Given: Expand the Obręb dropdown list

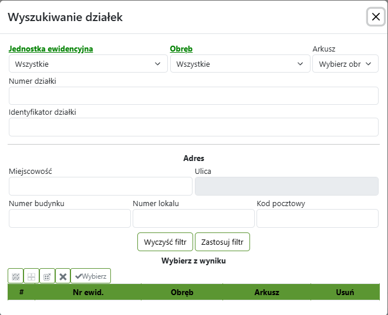Looking at the screenshot, I should click(240, 64).
